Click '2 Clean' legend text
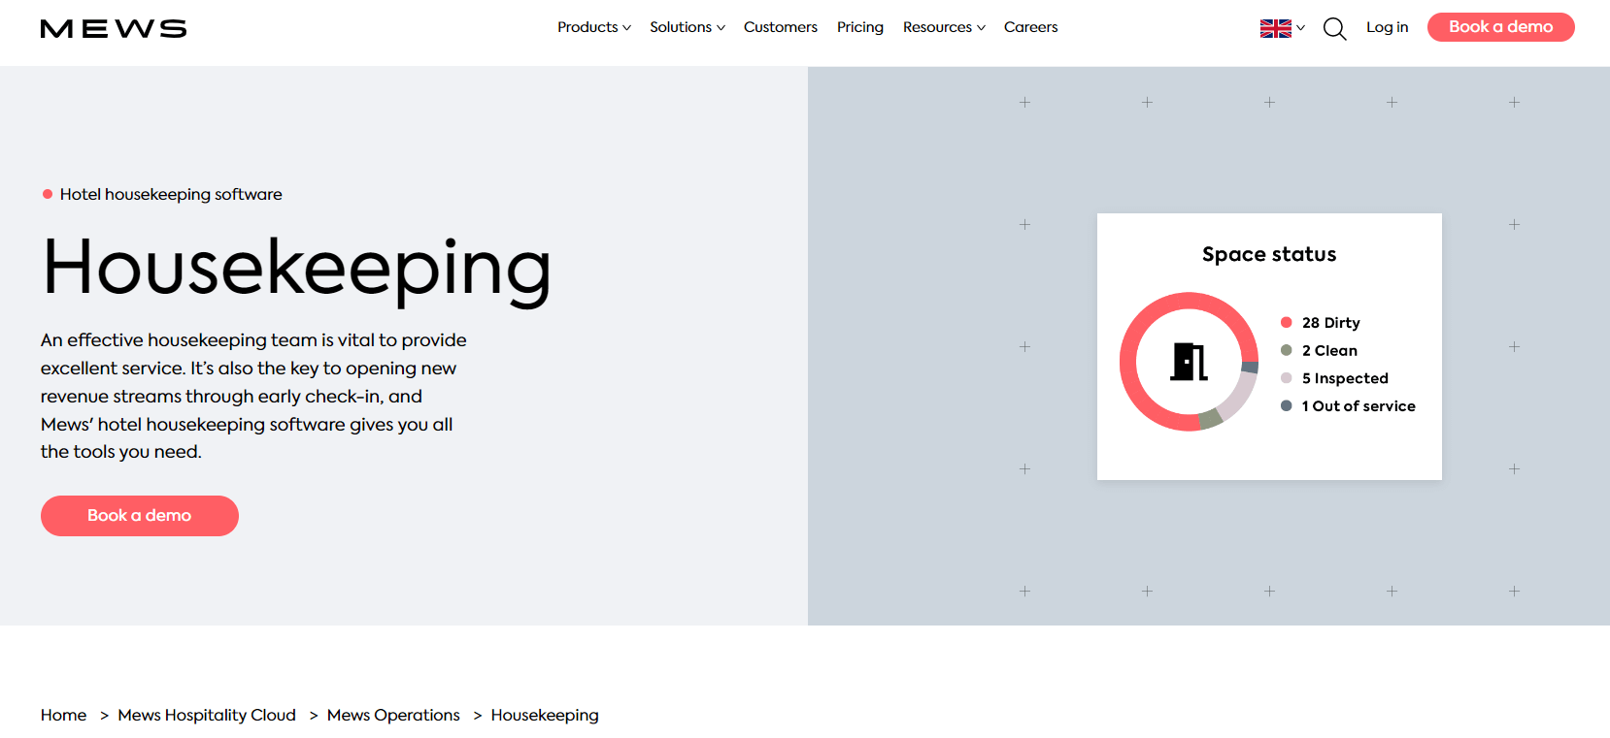Viewport: 1610px width, 738px height. [x=1329, y=350]
